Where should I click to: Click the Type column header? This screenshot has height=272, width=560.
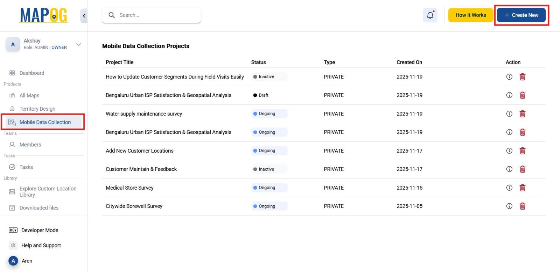pyautogui.click(x=329, y=62)
